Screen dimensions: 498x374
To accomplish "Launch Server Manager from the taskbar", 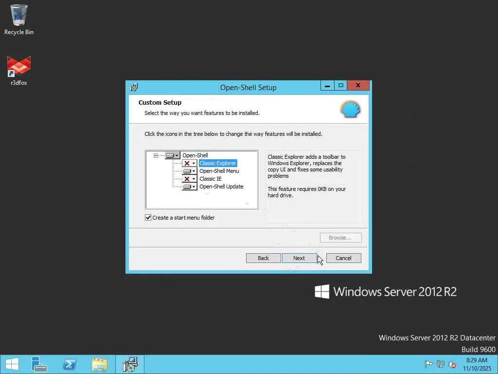I will tap(39, 364).
